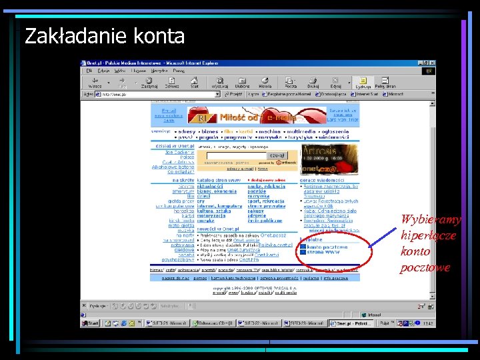Open the Widok menu
The width and height of the screenshot is (480, 360).
pyautogui.click(x=120, y=71)
